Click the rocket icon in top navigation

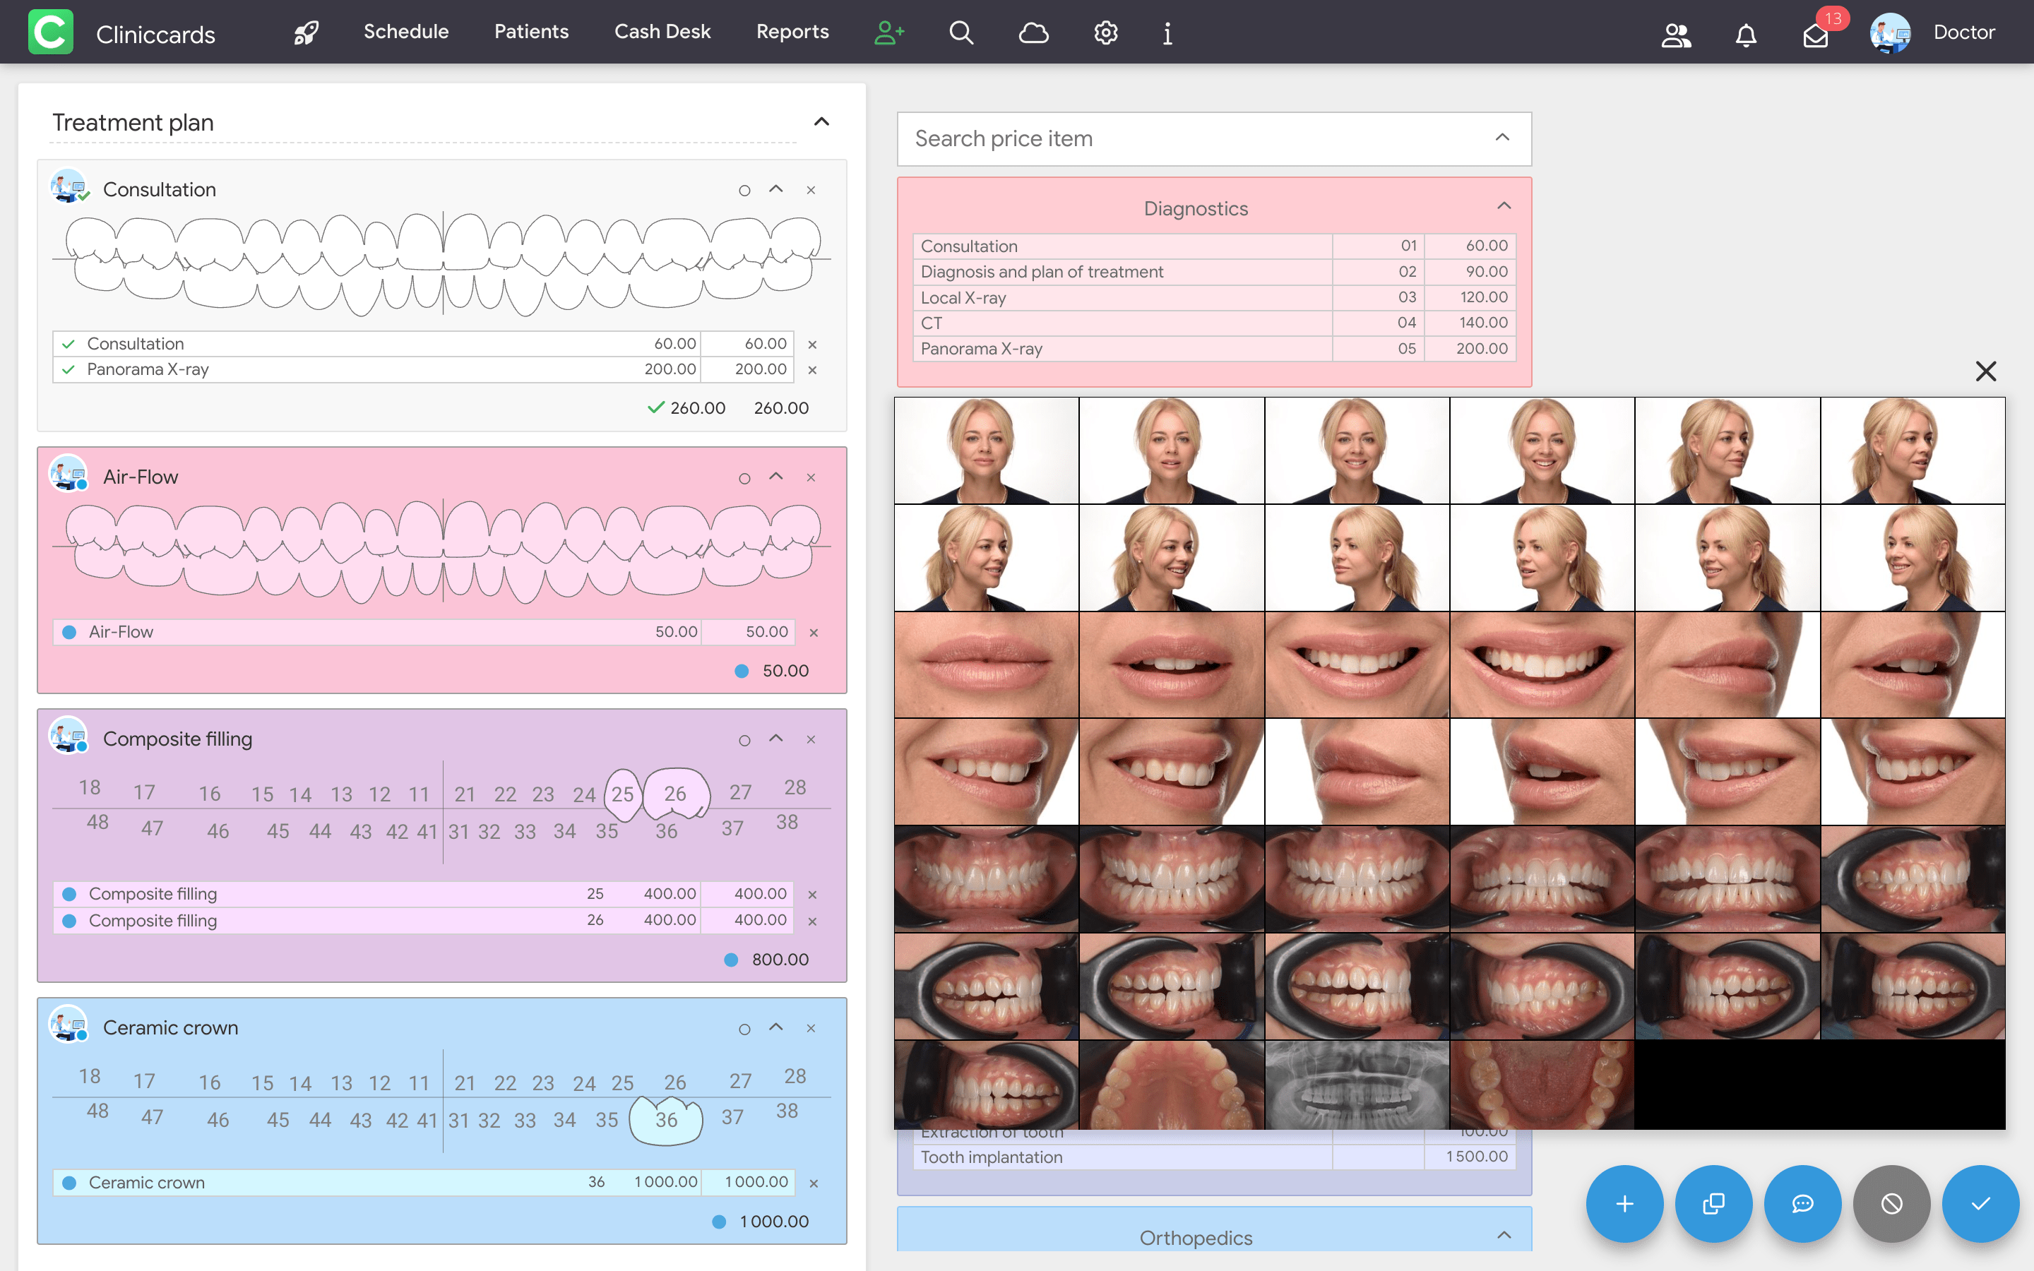(x=306, y=32)
